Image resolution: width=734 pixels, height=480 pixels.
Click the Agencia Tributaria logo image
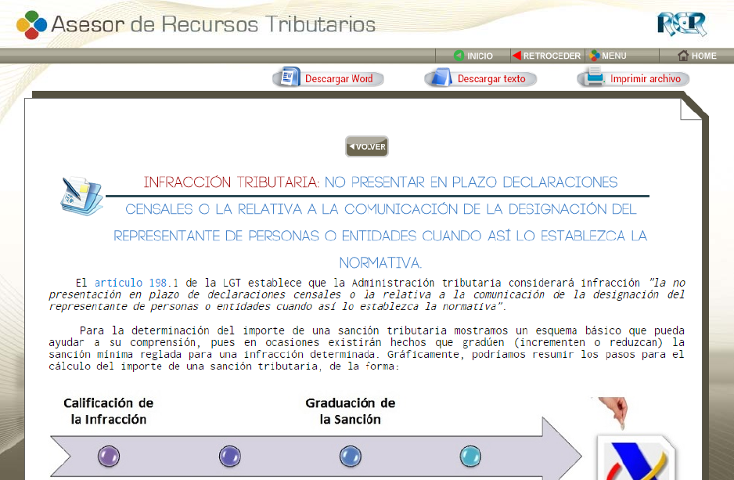tap(636, 457)
